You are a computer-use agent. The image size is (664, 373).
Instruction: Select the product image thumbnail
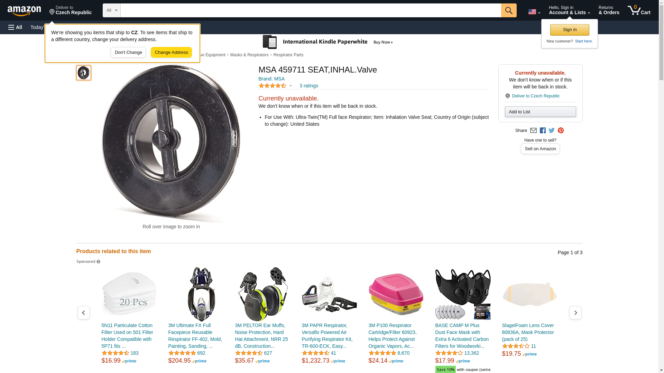(x=84, y=73)
